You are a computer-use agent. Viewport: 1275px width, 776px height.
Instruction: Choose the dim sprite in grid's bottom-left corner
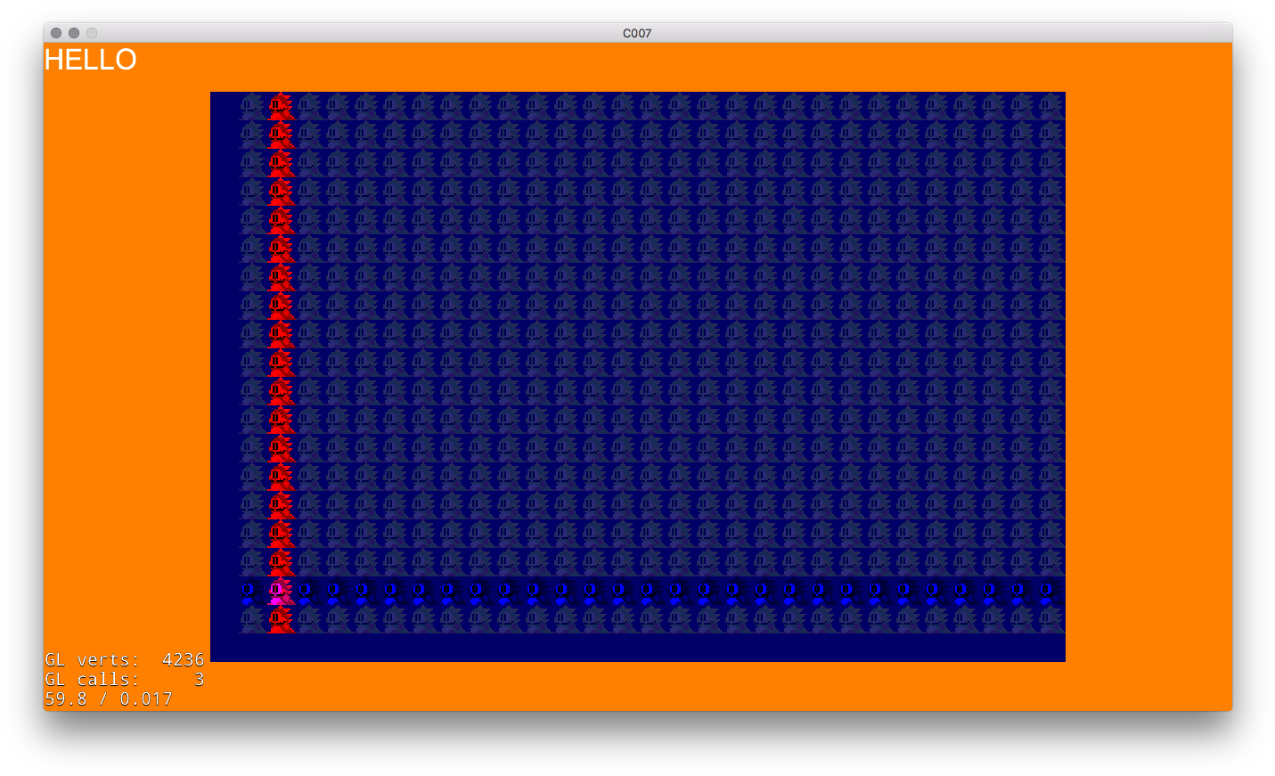point(251,619)
